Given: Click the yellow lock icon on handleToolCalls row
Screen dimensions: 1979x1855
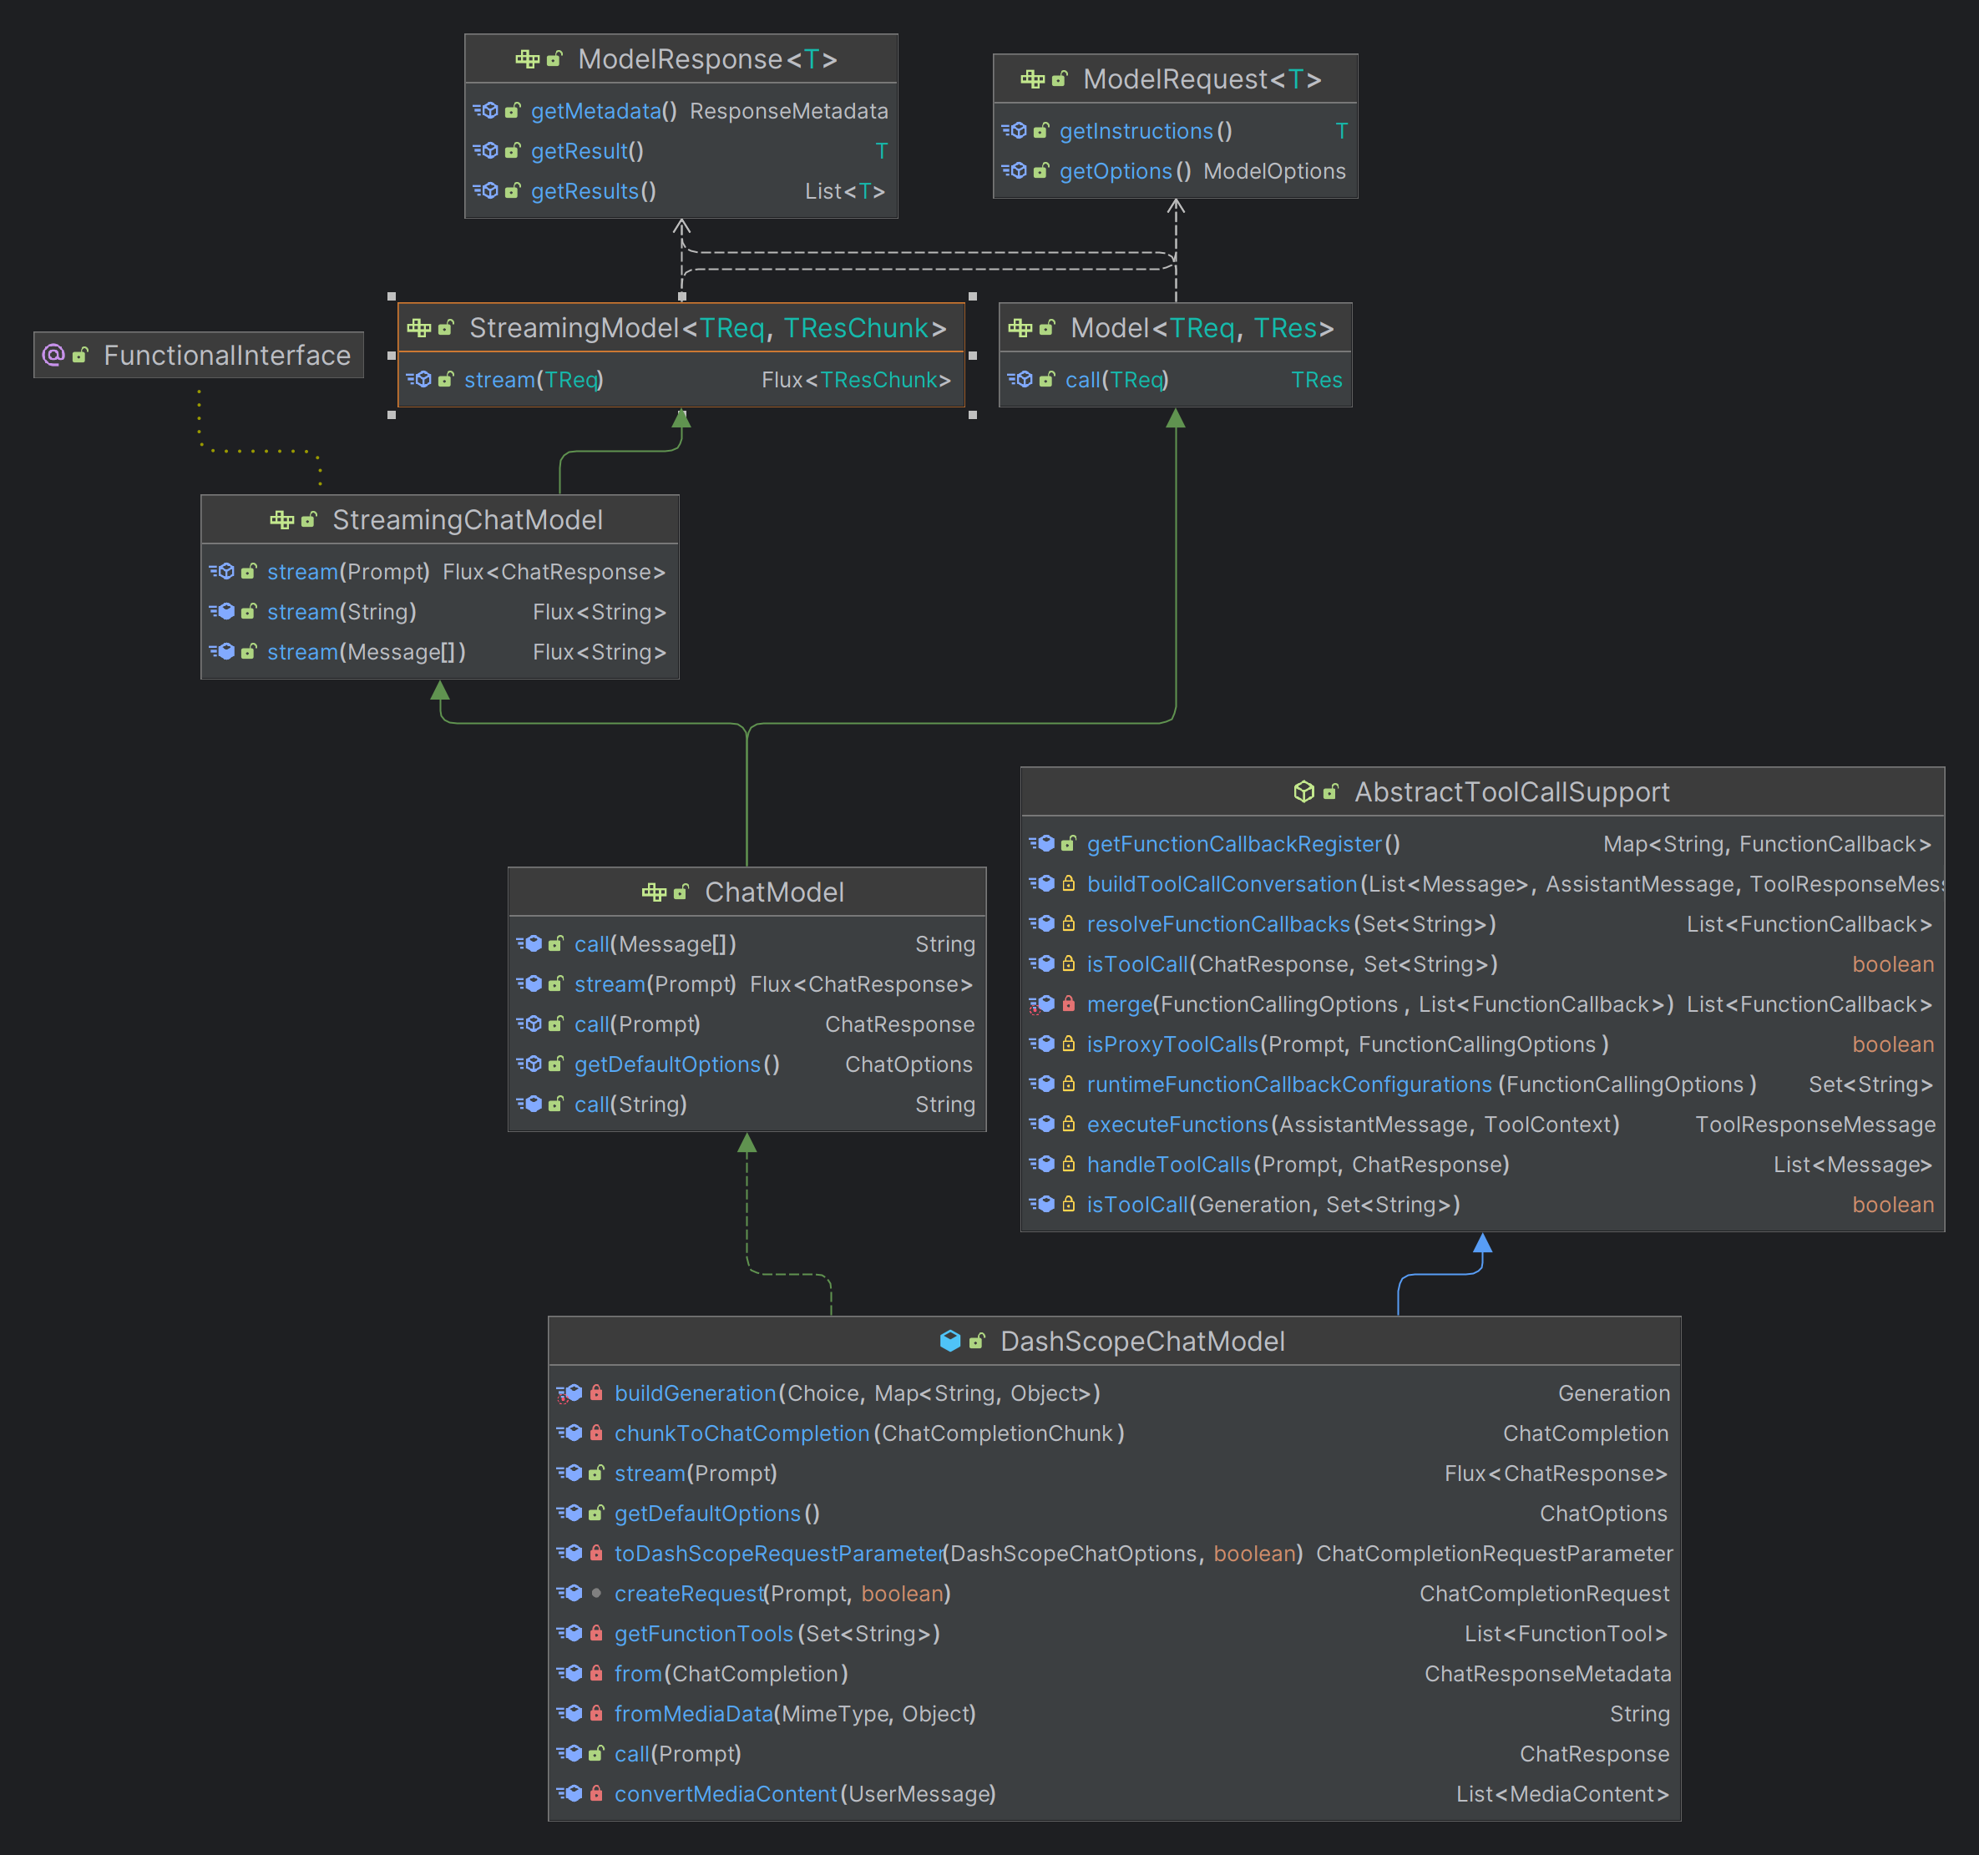Looking at the screenshot, I should (1068, 1165).
